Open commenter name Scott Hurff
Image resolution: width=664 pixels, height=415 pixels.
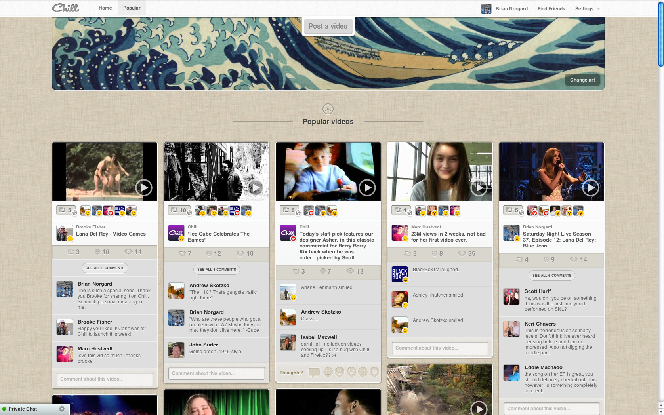tap(538, 291)
